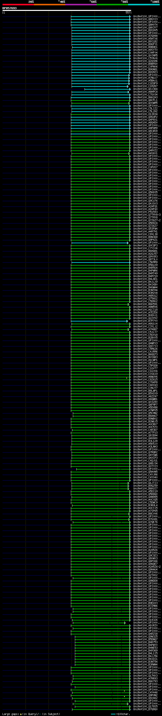Screen dimensions: 162x716
Task: Click the cyan alignment bar of UniRef100_C5KMM9
Action: [101, 262]
